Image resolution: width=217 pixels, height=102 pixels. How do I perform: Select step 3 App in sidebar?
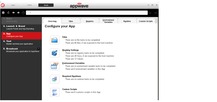click(x=22, y=36)
